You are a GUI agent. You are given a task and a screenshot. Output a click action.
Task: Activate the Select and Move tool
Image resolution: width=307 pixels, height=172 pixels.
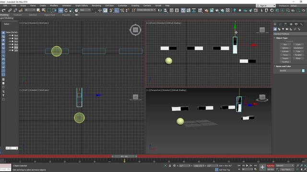[x=61, y=11]
